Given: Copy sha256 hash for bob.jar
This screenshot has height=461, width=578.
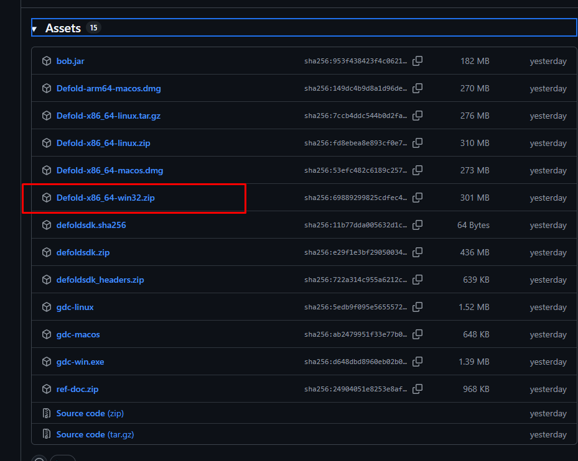Looking at the screenshot, I should coord(417,61).
